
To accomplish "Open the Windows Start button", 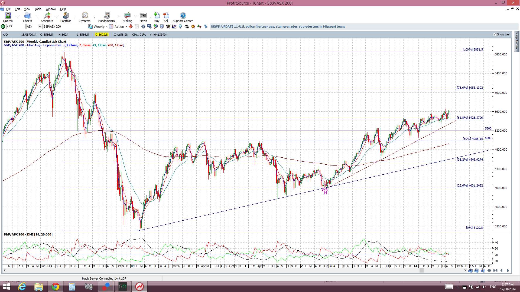I will pos(6,287).
